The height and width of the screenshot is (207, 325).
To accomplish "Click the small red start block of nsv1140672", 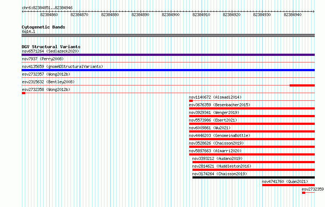I will 191,101.
